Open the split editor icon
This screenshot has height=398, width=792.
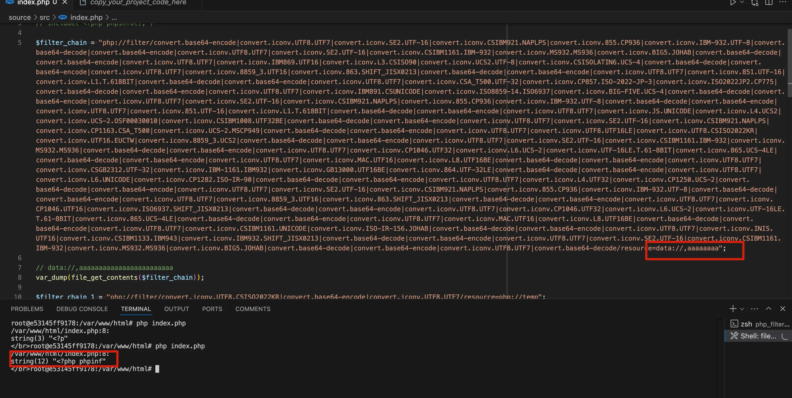click(769, 2)
